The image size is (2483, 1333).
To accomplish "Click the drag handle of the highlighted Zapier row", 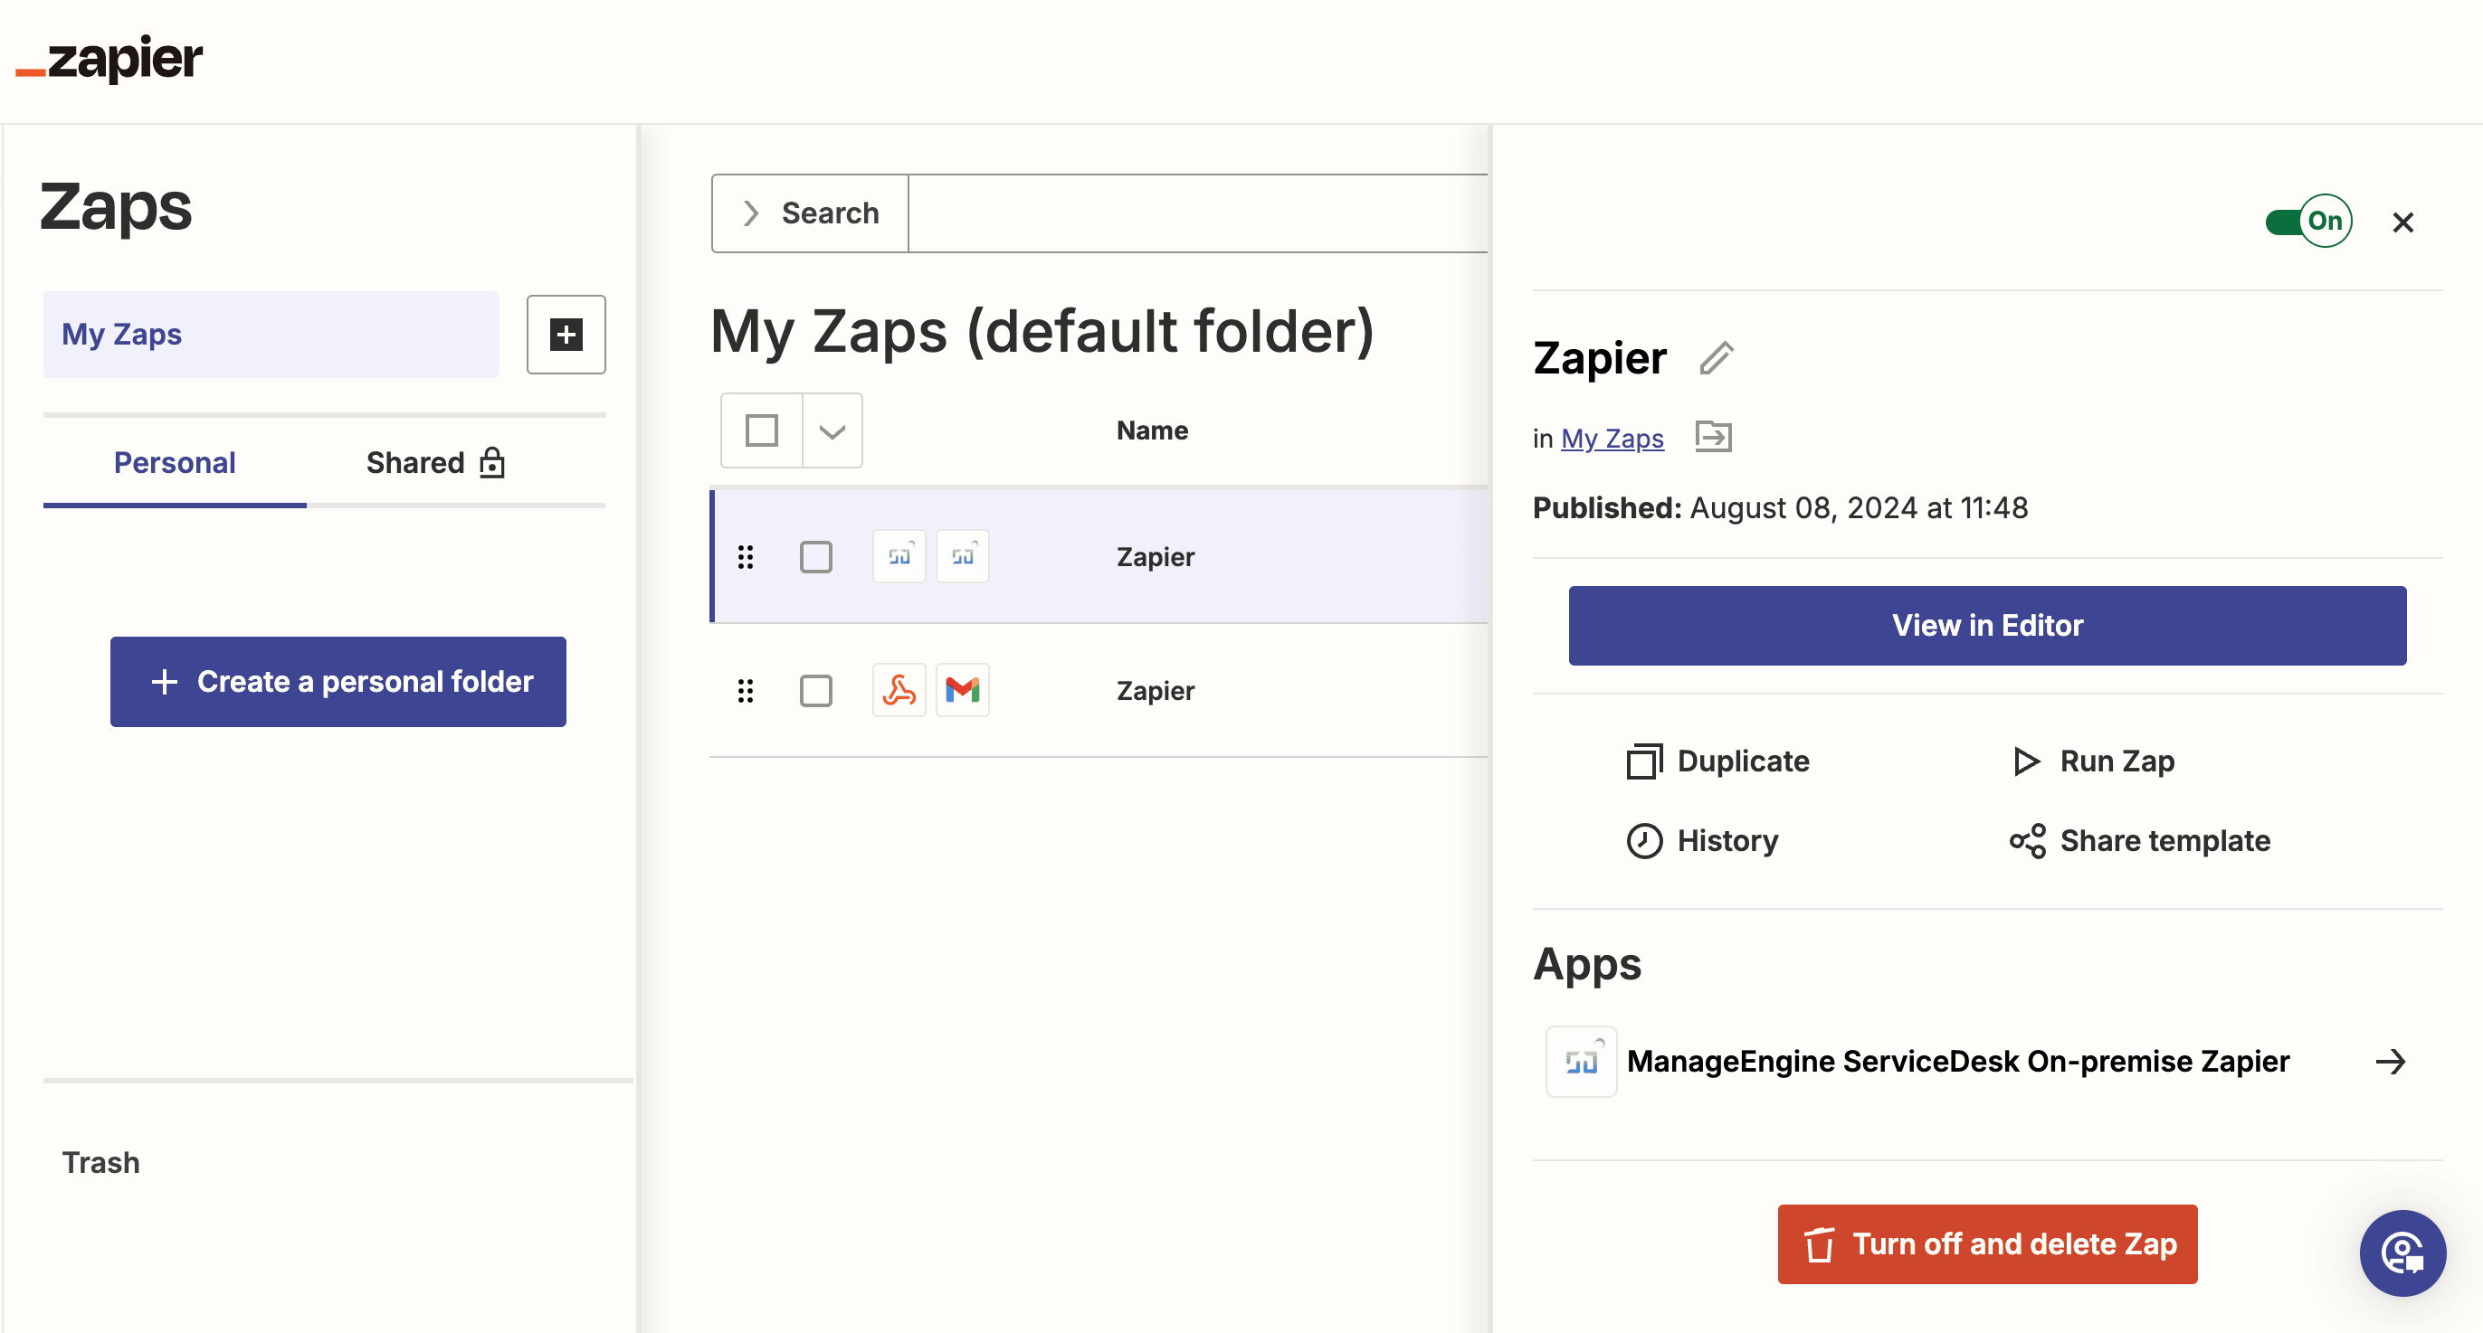I will point(745,557).
